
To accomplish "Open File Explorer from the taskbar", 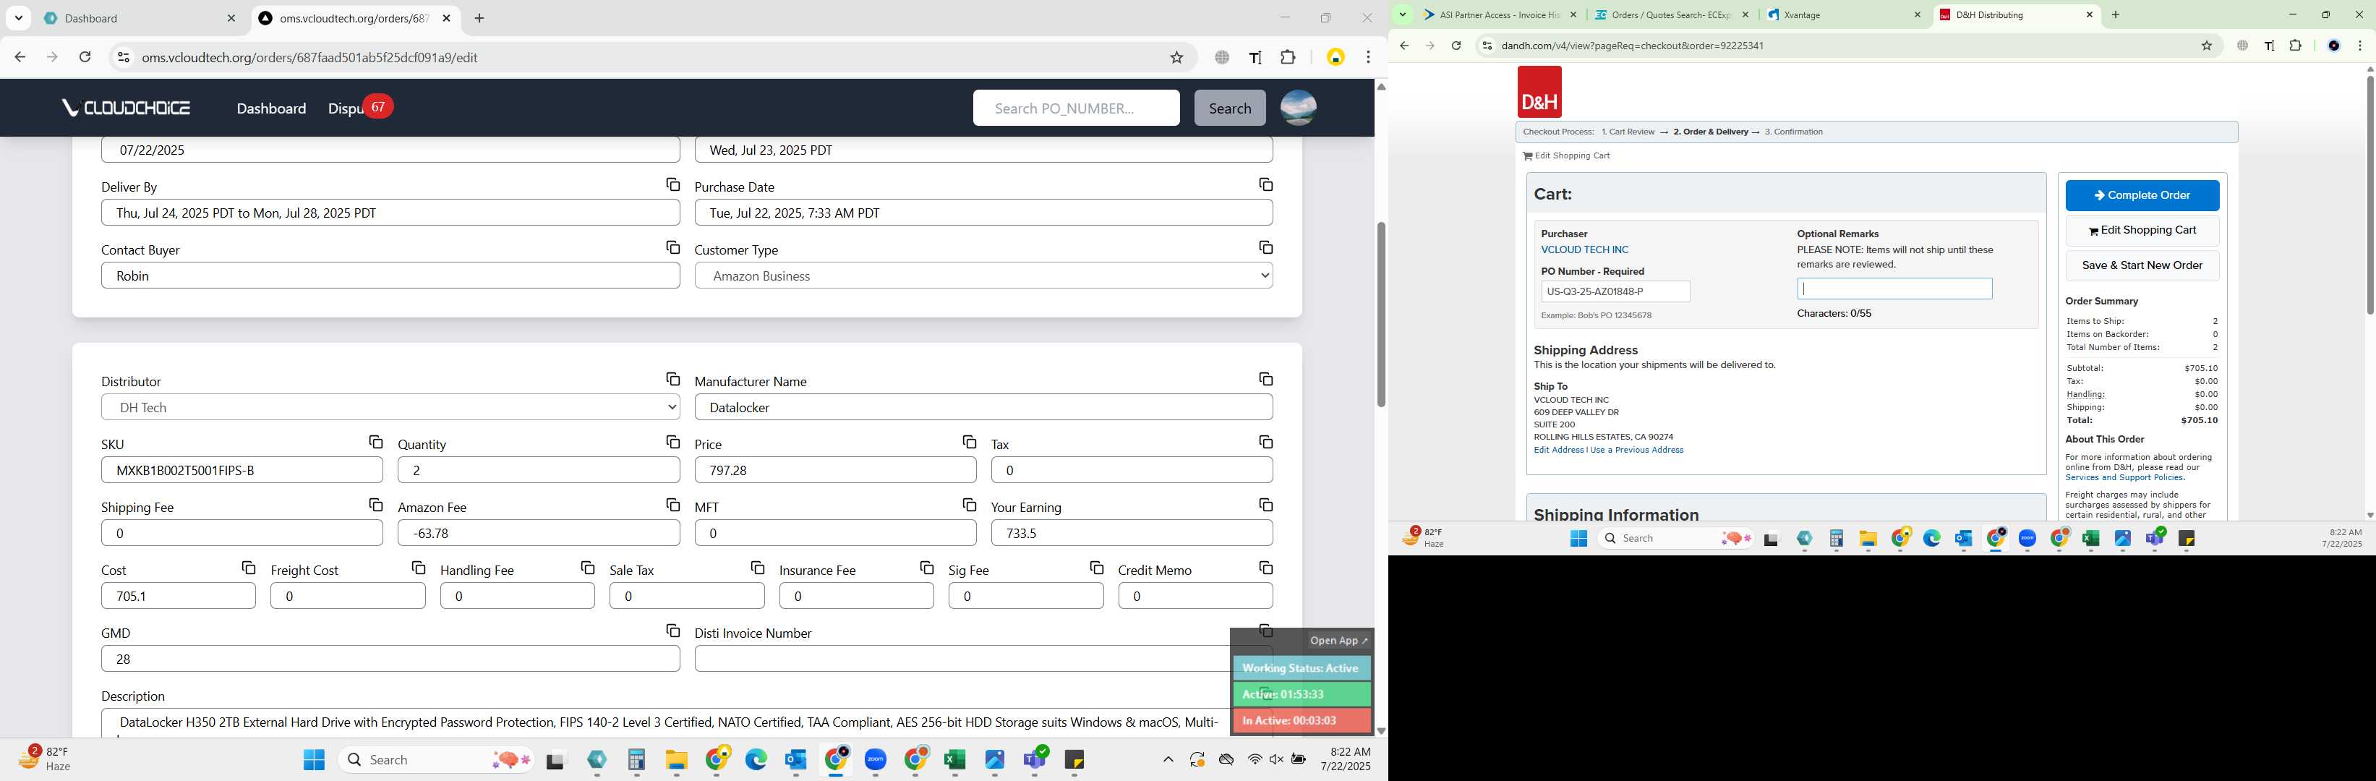I will (676, 760).
